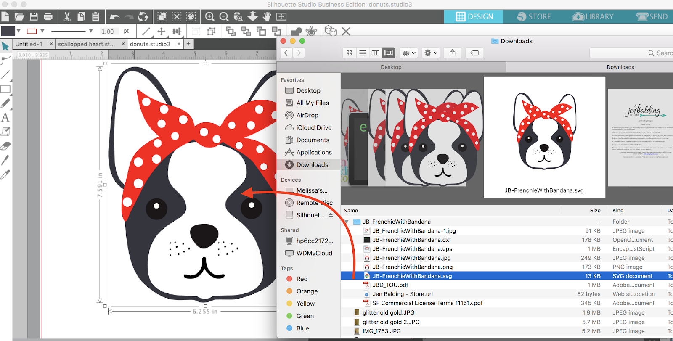
Task: Select JB-FrenchieWithBandana.png file row
Action: coord(507,267)
